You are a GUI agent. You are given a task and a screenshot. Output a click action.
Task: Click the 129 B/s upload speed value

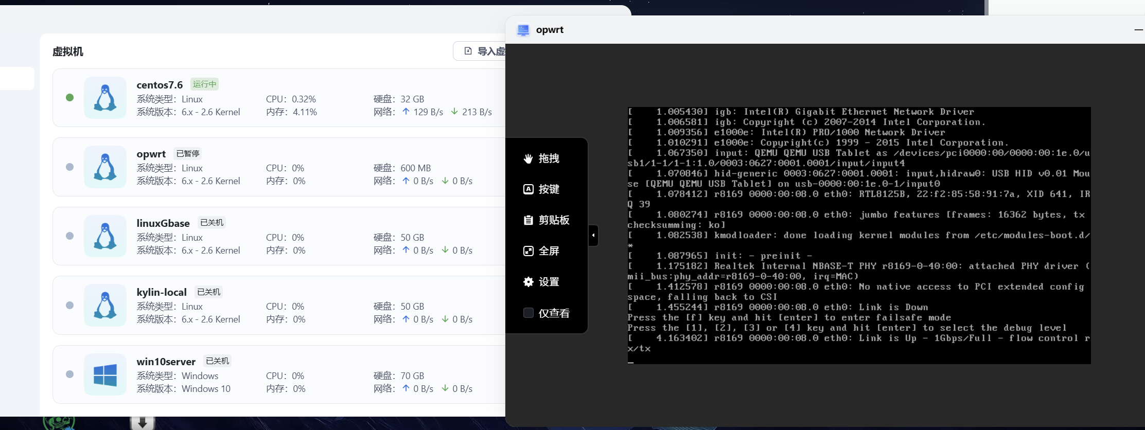(x=428, y=112)
